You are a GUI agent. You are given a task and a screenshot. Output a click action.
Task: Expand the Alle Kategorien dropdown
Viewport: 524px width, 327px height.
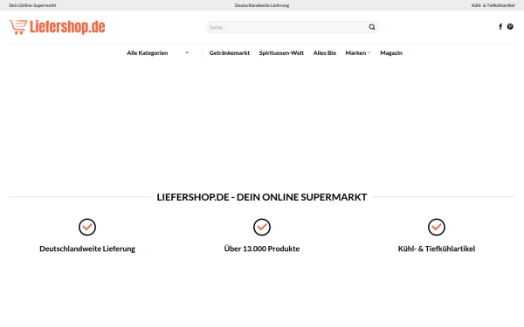point(158,52)
